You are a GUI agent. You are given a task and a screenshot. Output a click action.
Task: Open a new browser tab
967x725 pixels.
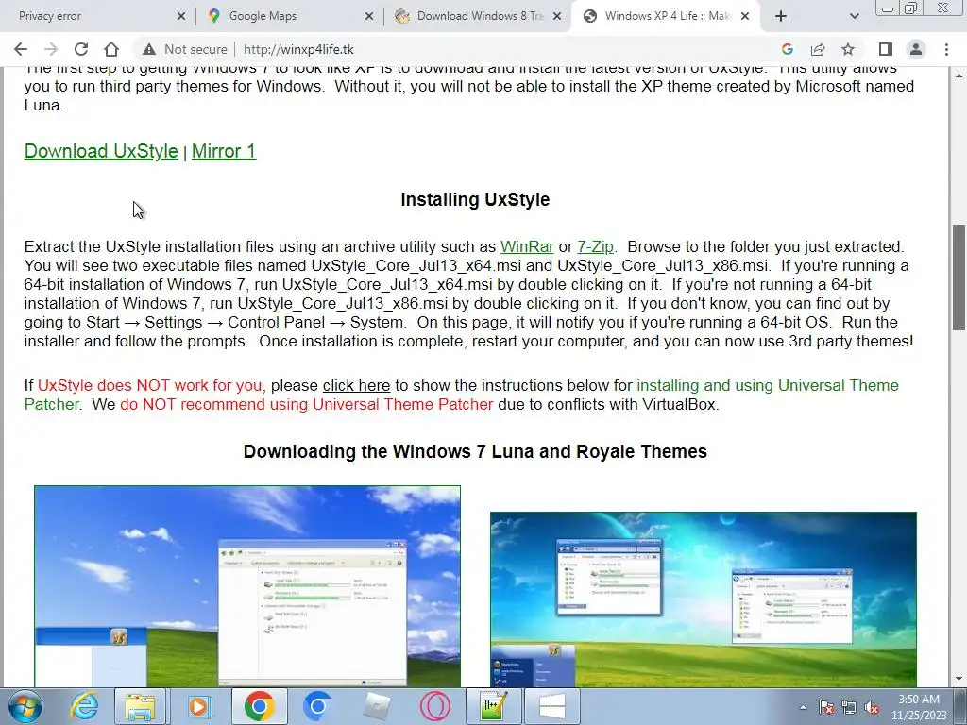781,16
